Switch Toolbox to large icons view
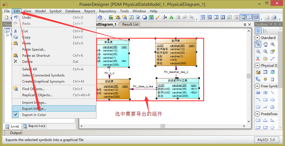The height and width of the screenshot is (146, 285). [258, 31]
